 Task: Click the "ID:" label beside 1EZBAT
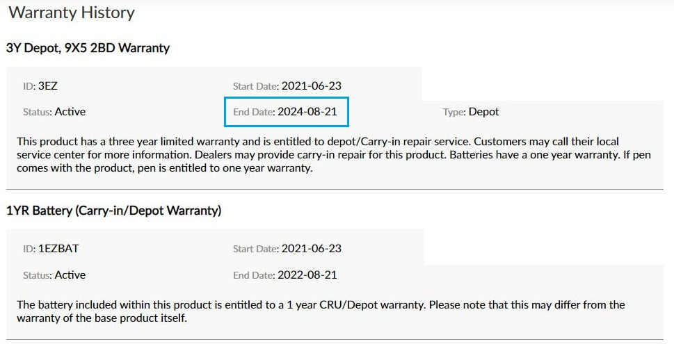point(29,249)
